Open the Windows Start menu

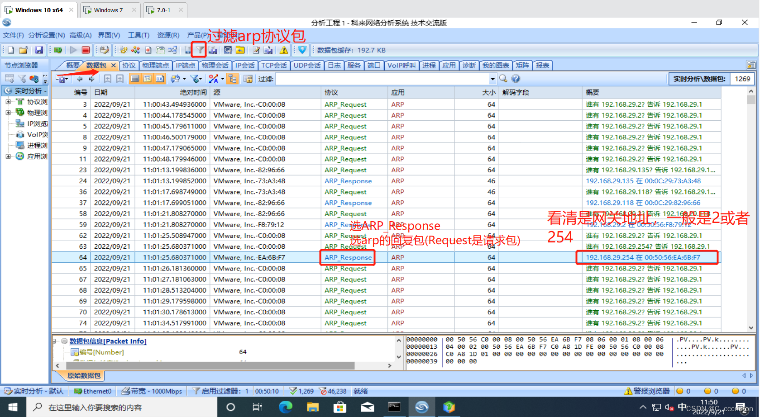(13, 407)
